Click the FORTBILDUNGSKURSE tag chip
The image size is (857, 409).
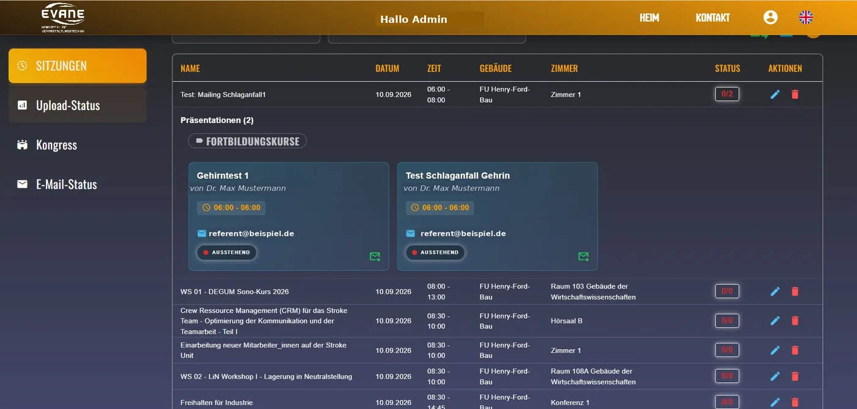tap(247, 141)
